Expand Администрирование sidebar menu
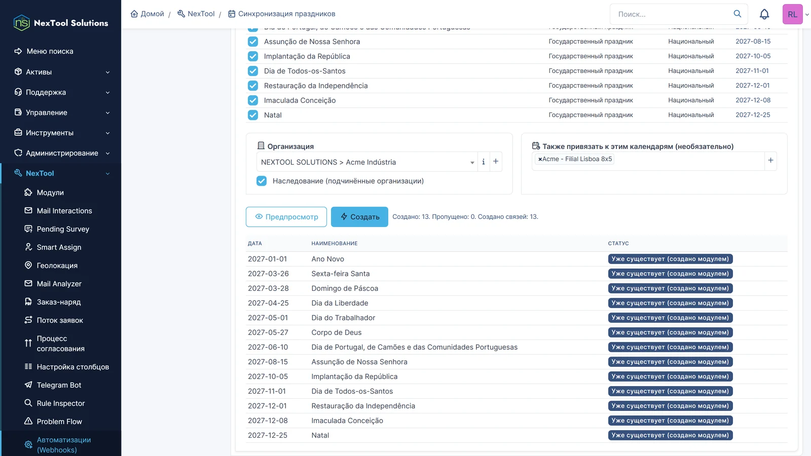Image resolution: width=811 pixels, height=456 pixels. 61,153
